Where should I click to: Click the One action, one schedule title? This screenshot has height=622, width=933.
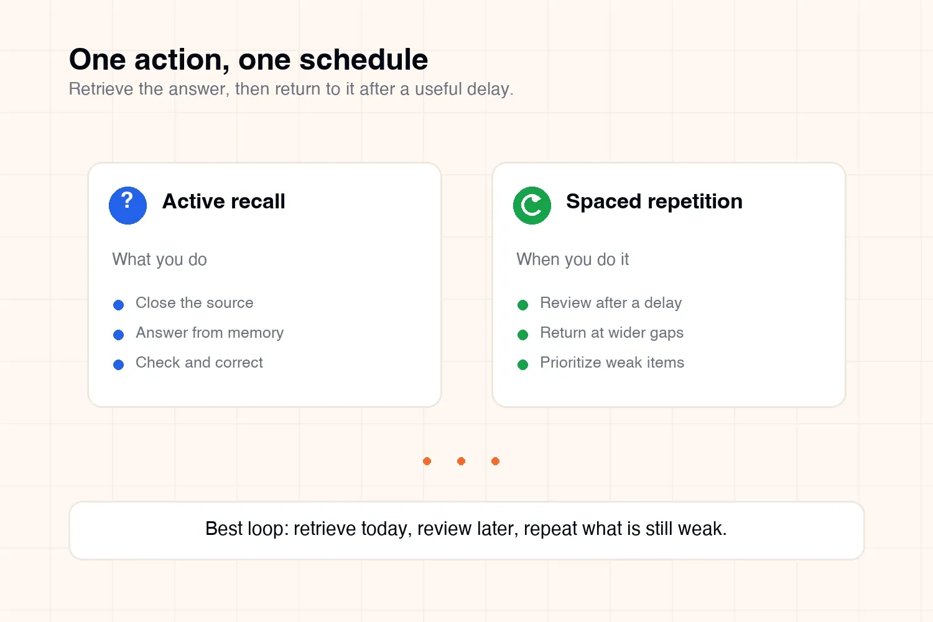(x=248, y=60)
